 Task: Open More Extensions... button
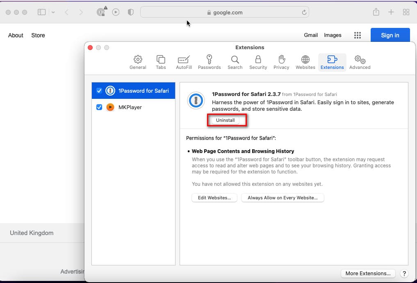[x=368, y=274]
